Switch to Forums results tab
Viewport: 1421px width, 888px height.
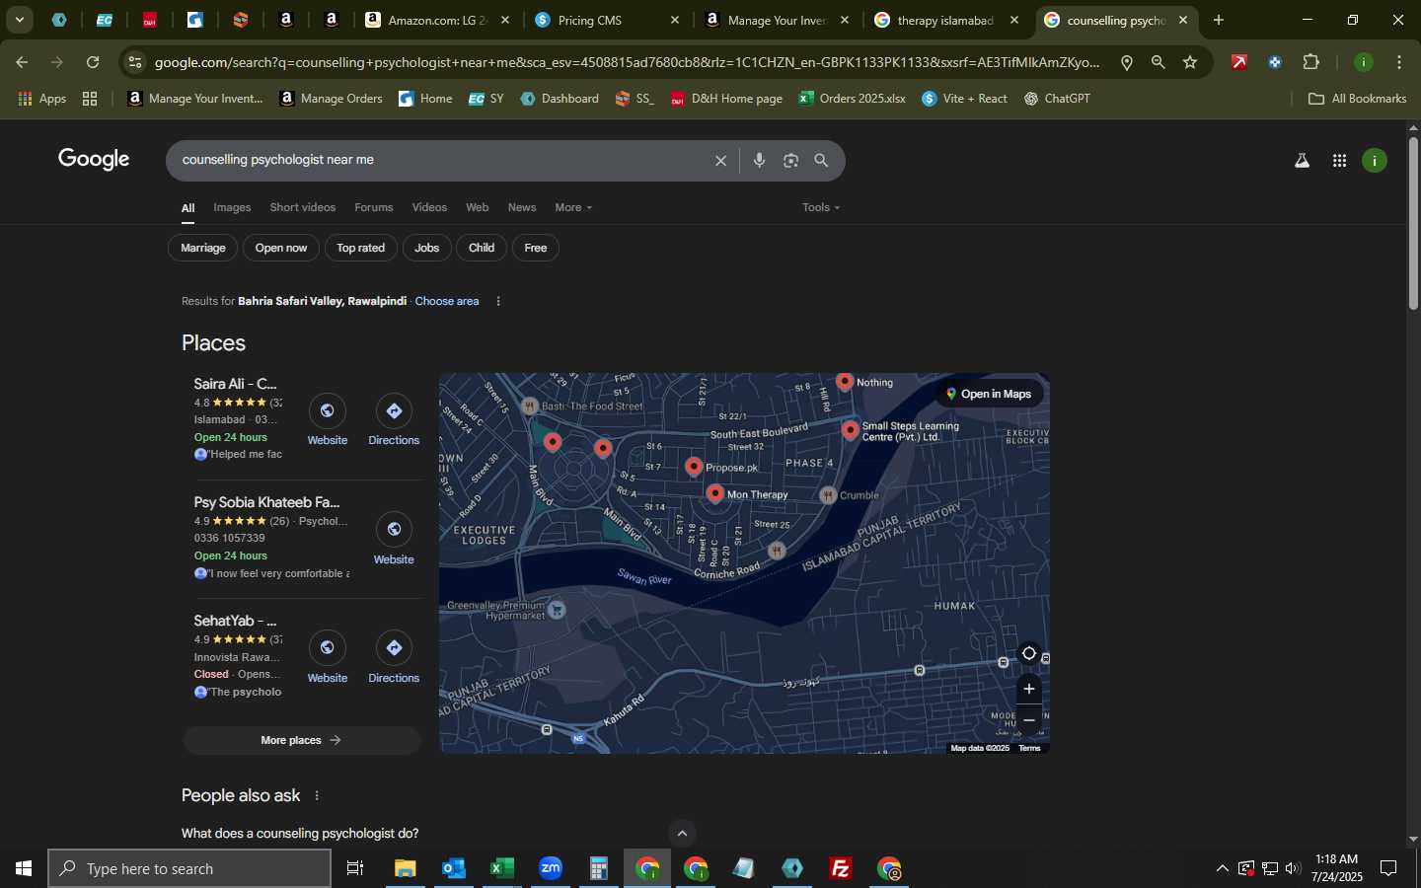pos(373,207)
